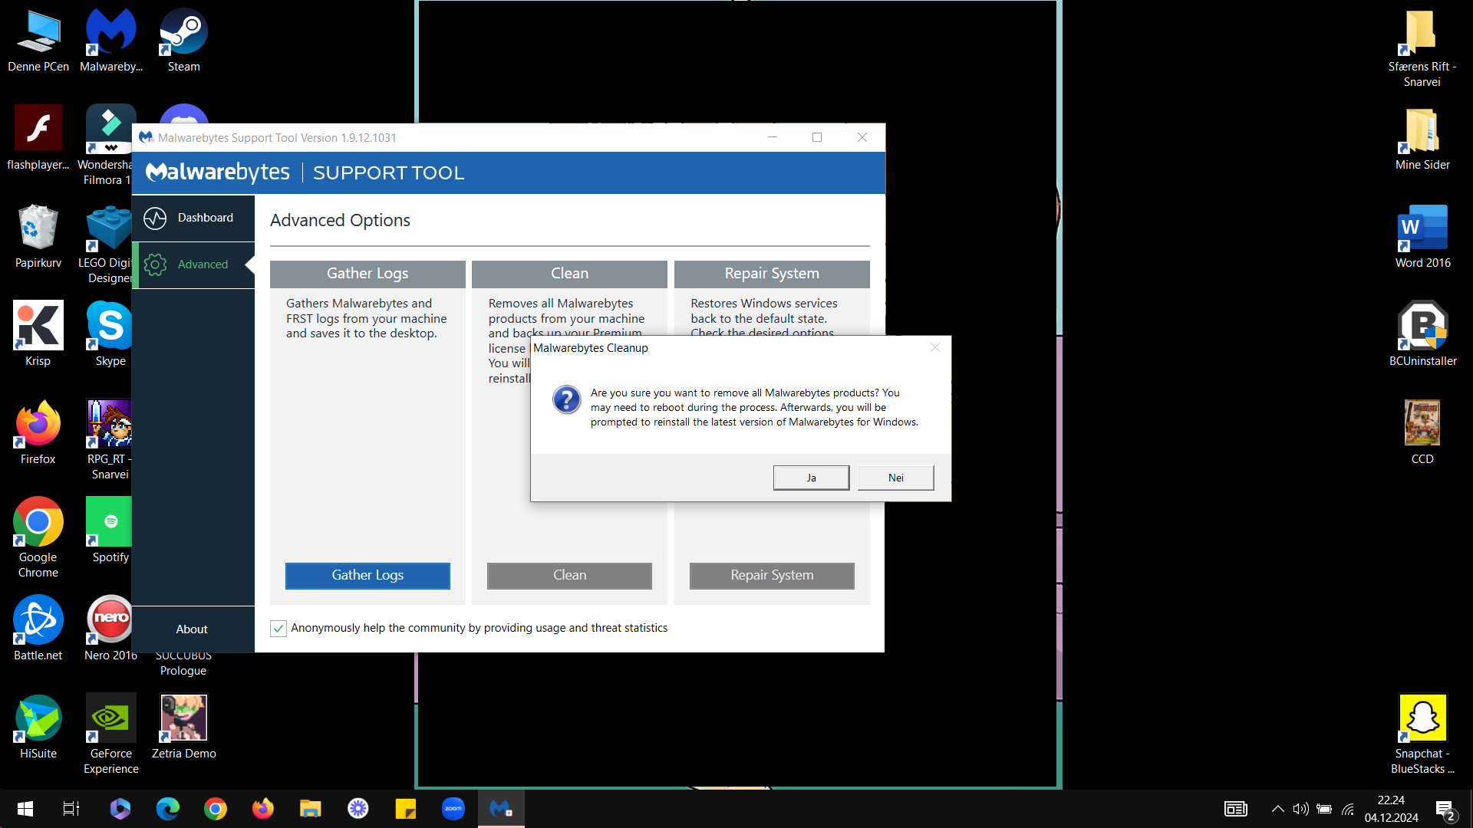Select the Advanced sidebar tab
The image size is (1473, 828).
pos(193,264)
